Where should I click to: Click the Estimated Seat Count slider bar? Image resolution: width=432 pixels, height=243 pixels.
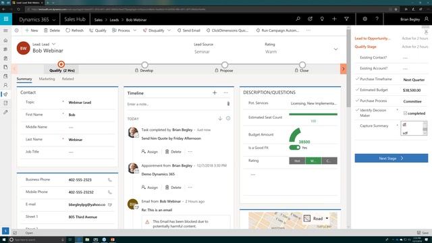click(313, 114)
